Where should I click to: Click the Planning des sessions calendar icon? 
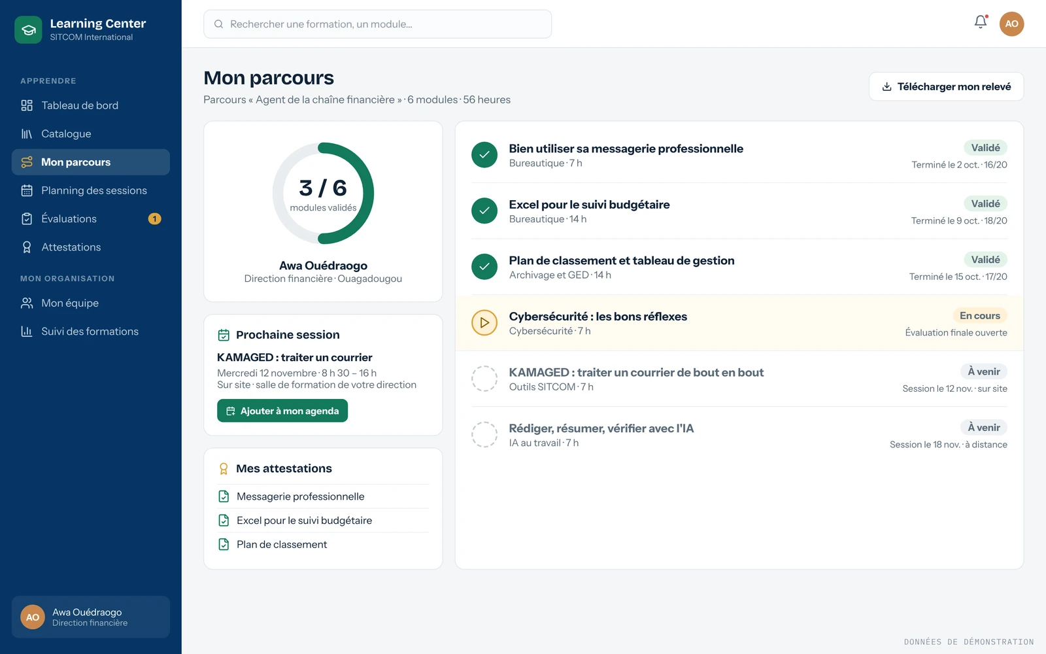coord(27,190)
